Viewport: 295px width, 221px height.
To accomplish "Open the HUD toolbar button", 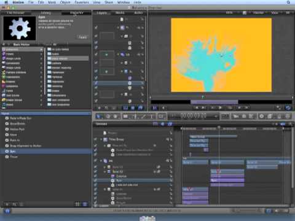I will pyautogui.click(x=225, y=116).
